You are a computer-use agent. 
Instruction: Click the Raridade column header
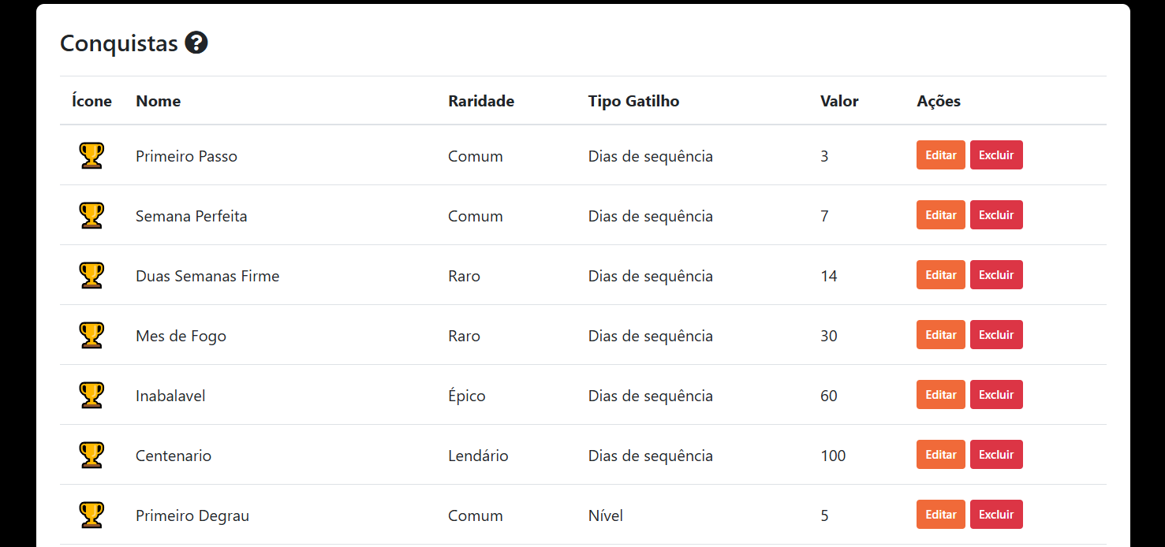481,101
